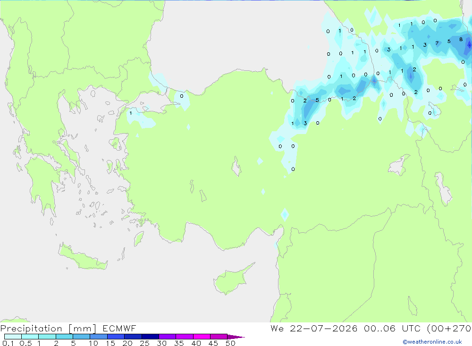
Task: Click the "ECMWF" model label
Action: (119, 328)
